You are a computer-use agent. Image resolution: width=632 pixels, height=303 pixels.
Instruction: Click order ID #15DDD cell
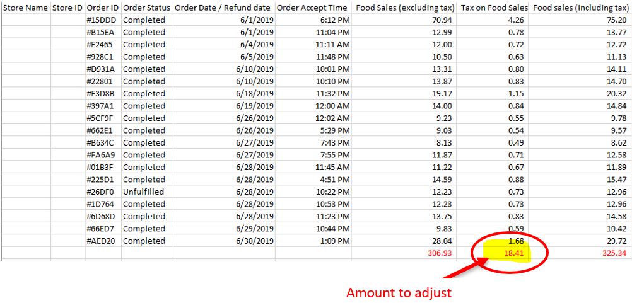pyautogui.click(x=102, y=20)
